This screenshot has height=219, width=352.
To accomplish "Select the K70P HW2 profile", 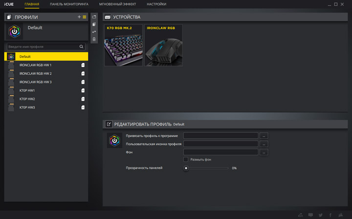I will click(x=46, y=99).
